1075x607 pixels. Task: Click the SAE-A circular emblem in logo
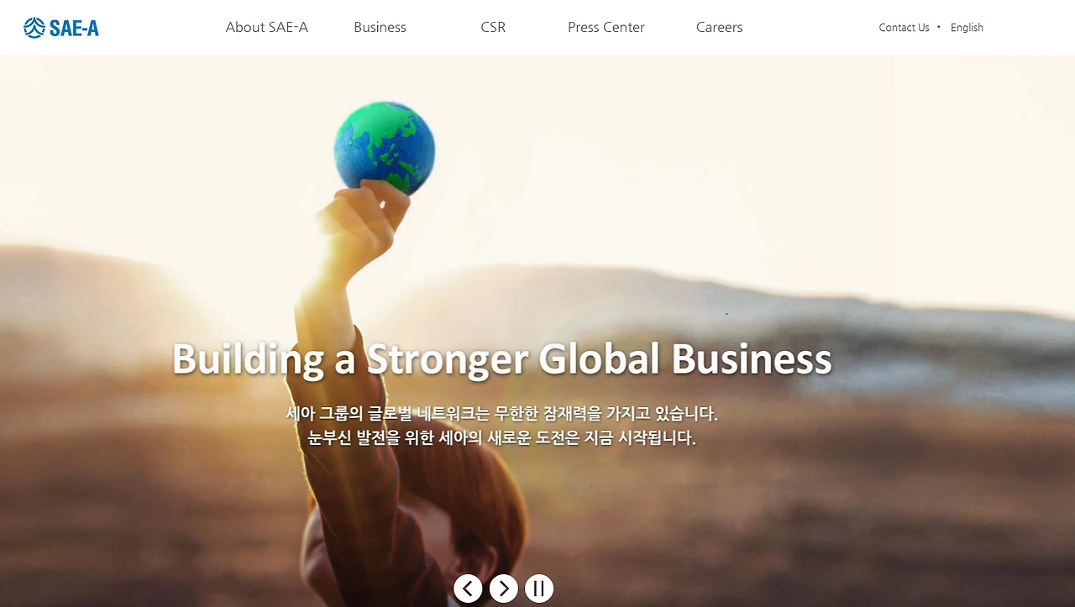coord(34,28)
